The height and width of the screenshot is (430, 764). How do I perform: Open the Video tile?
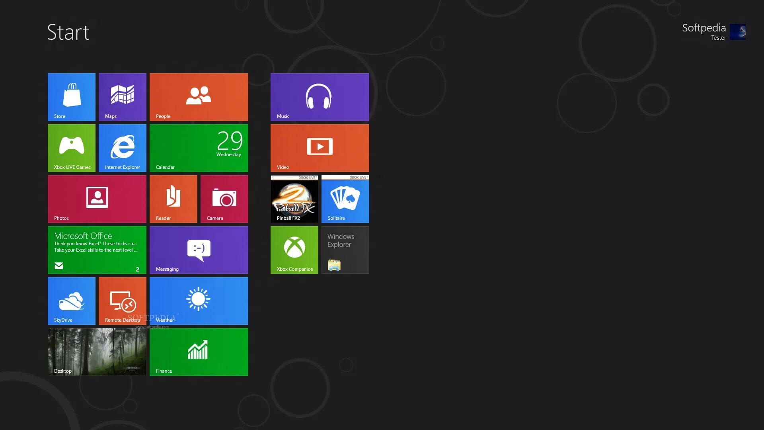320,148
